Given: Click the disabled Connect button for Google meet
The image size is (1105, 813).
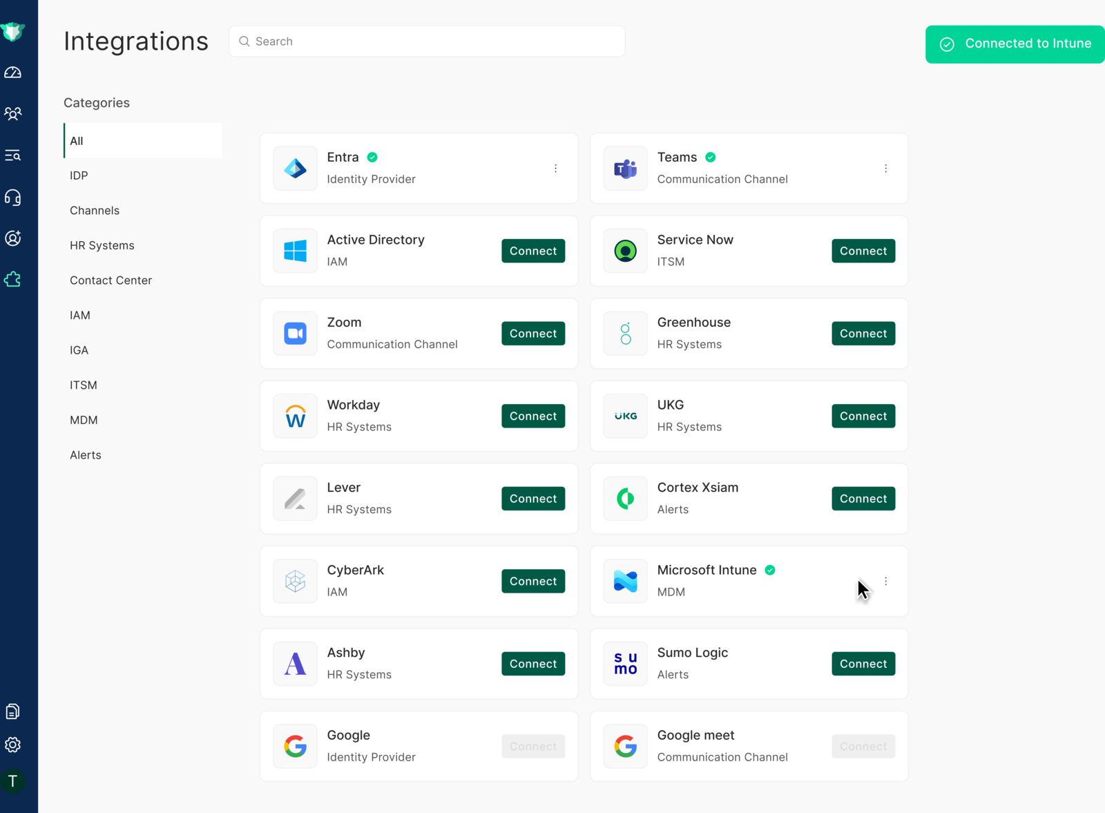Looking at the screenshot, I should 863,746.
